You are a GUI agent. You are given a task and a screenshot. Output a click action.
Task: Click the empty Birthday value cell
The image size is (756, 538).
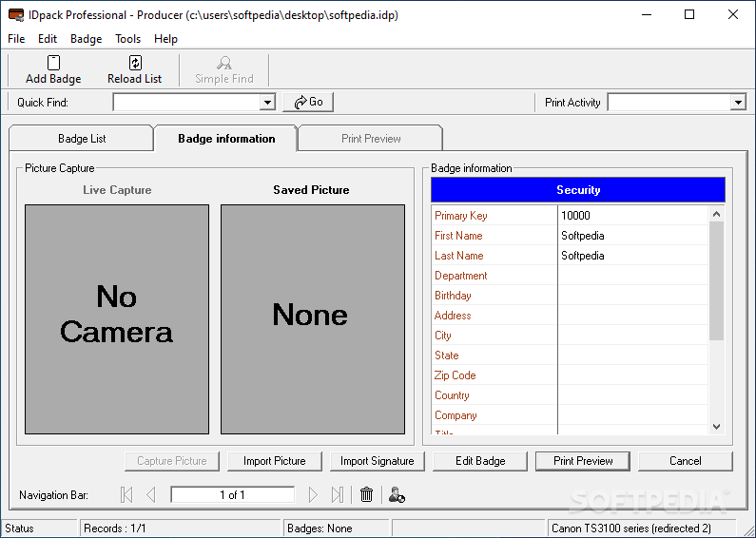(x=633, y=296)
